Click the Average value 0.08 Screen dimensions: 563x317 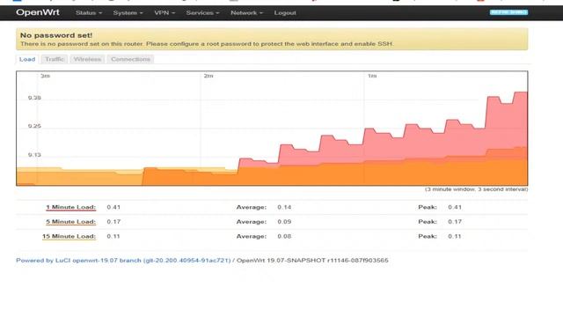(284, 237)
